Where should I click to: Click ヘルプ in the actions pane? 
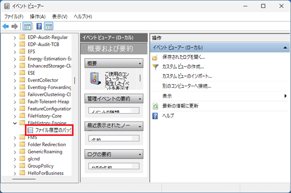[168, 116]
